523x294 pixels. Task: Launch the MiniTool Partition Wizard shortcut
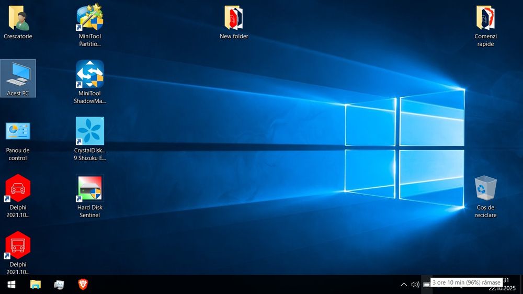(90, 25)
